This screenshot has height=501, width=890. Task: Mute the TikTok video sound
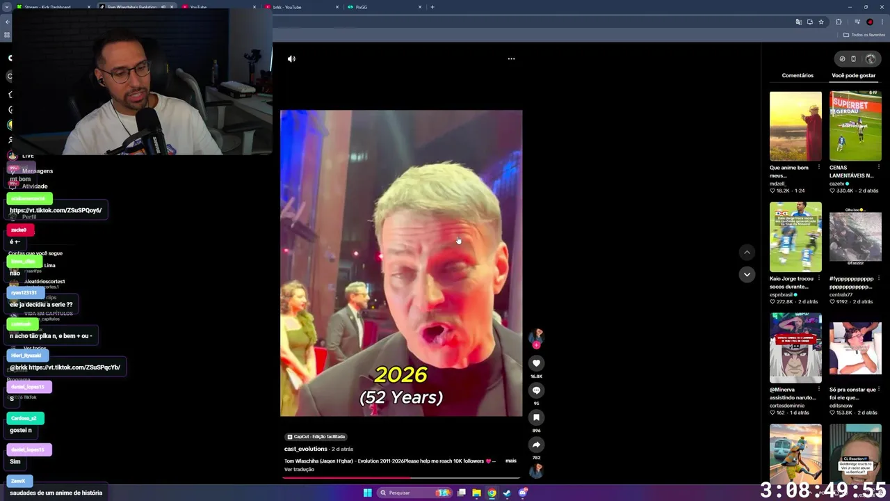(291, 59)
